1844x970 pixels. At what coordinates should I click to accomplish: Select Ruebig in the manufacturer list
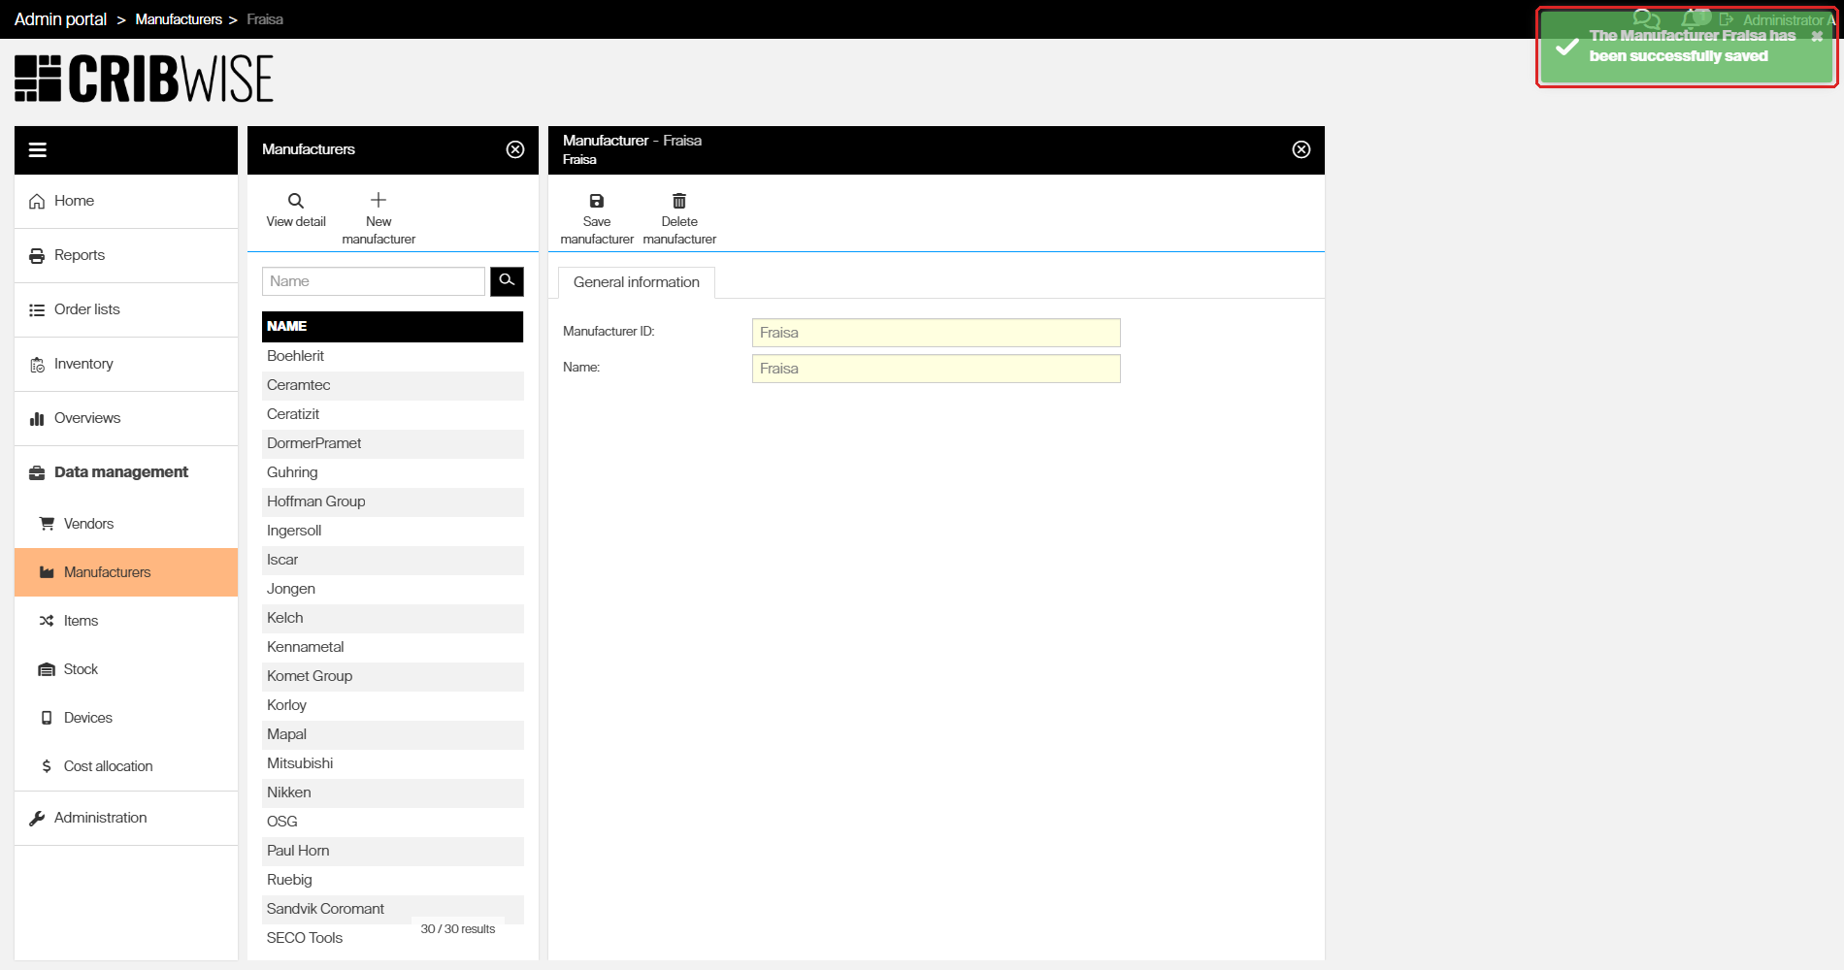click(392, 881)
